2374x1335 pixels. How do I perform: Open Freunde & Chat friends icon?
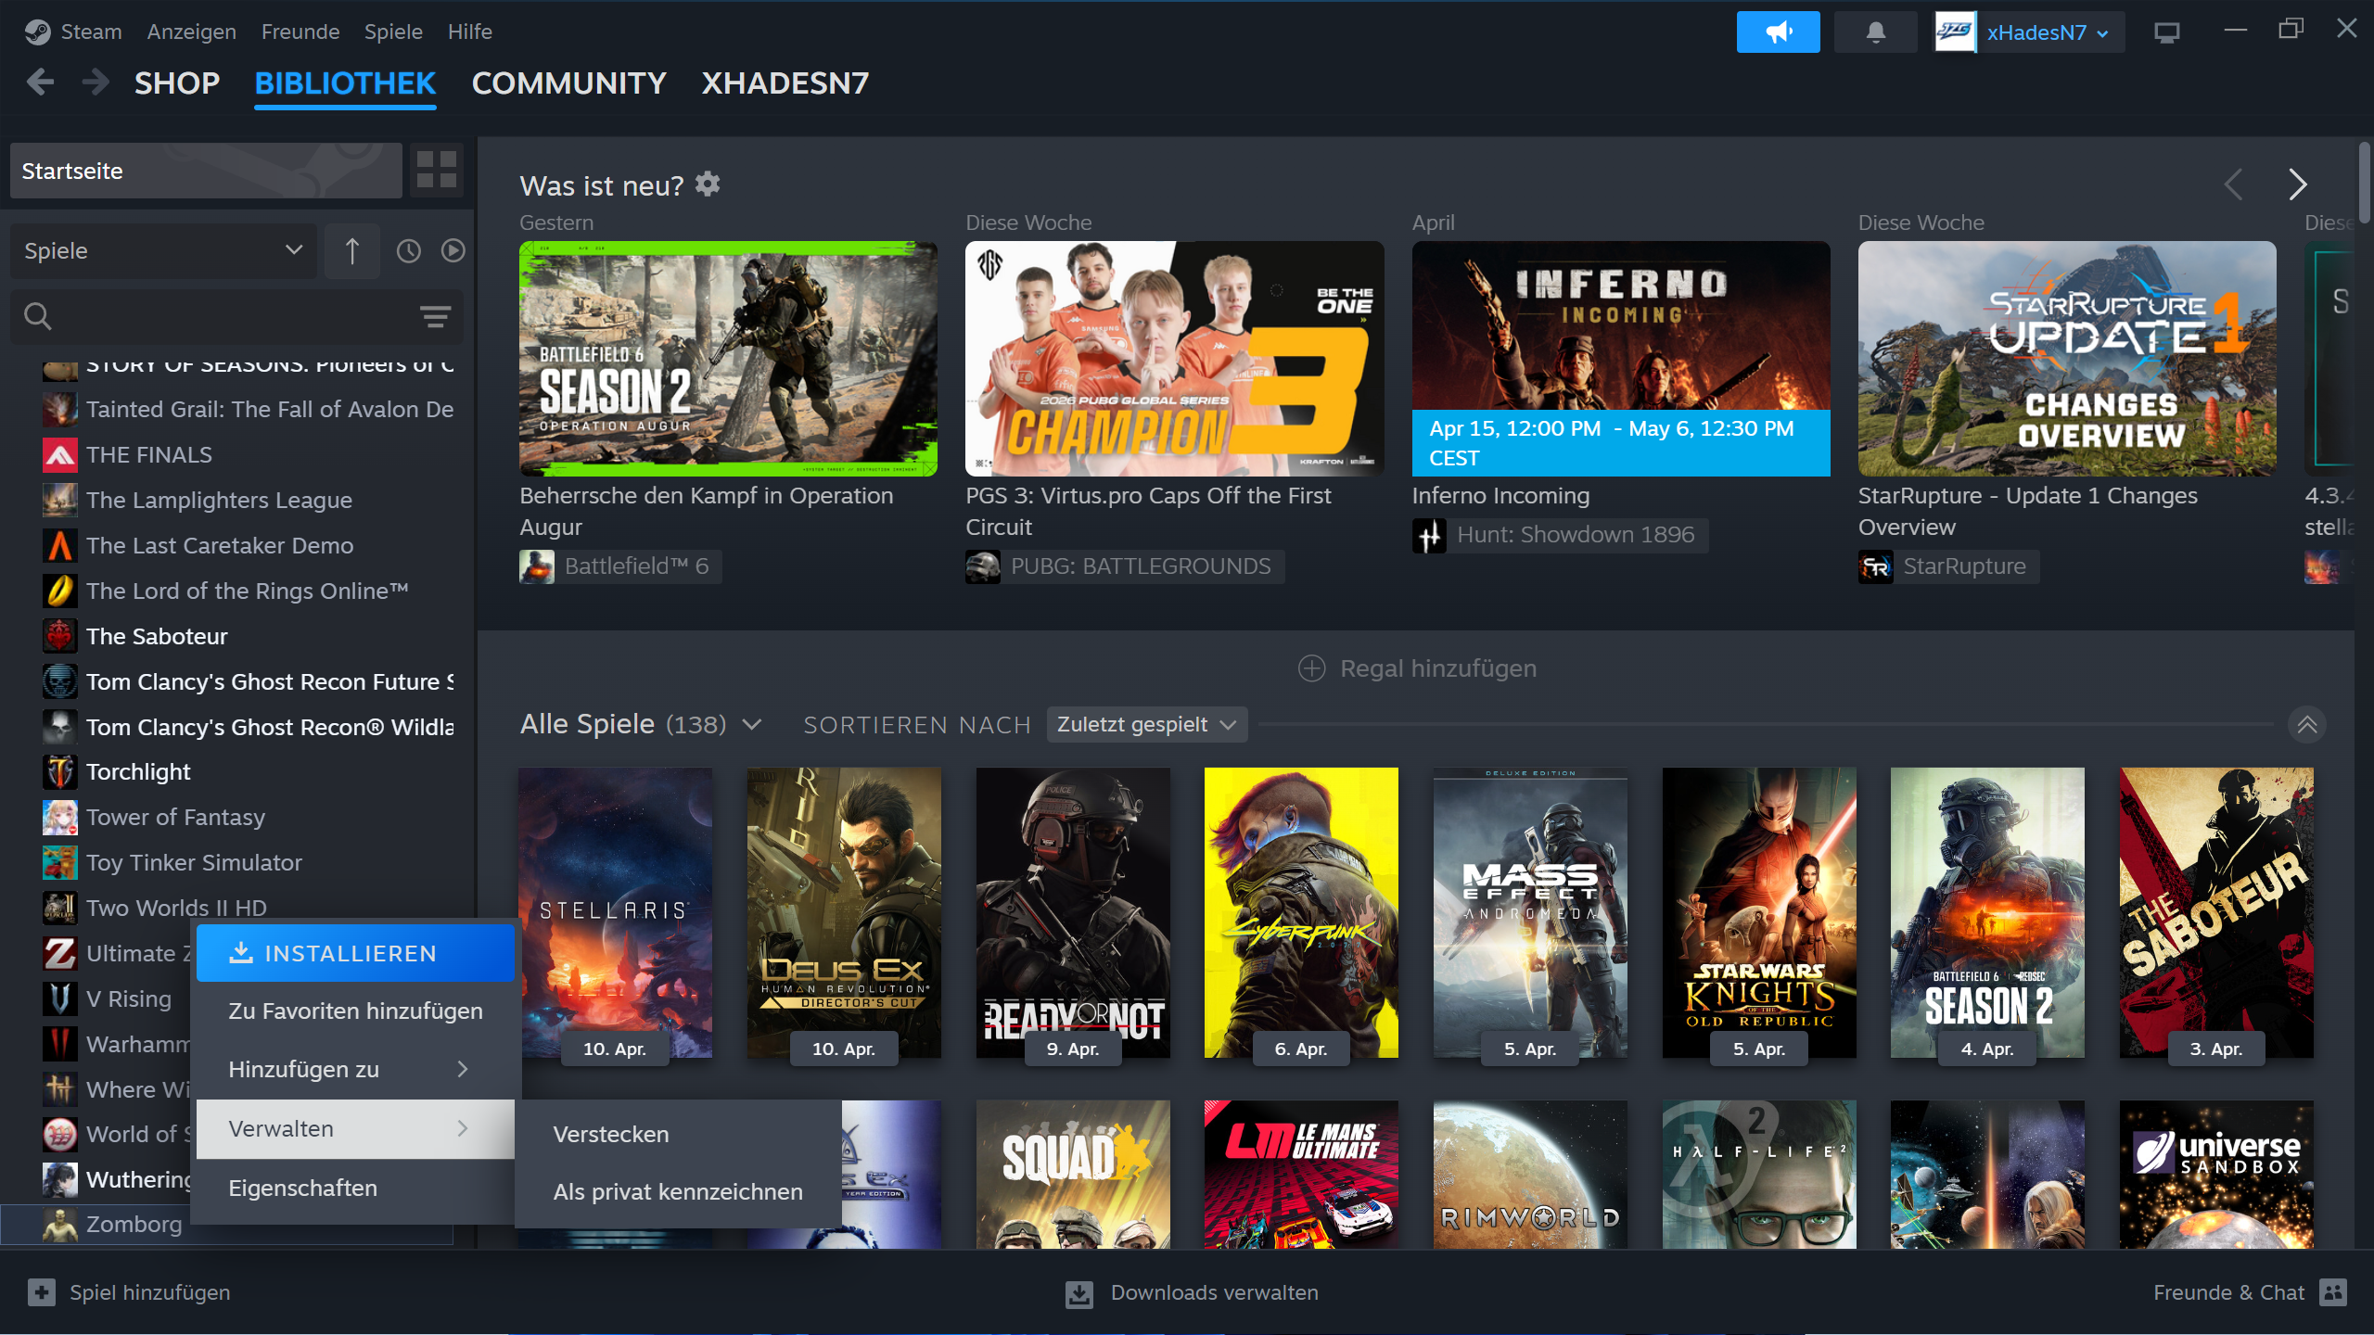pos(2333,1292)
